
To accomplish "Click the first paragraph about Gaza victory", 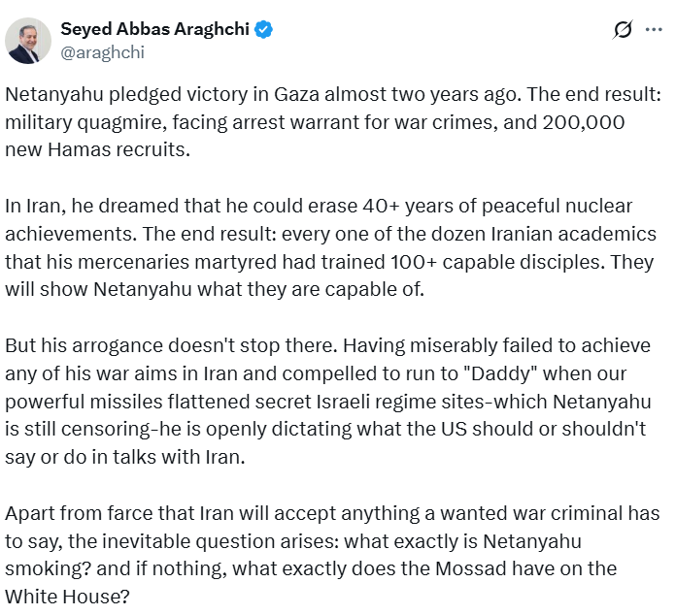I will [333, 122].
